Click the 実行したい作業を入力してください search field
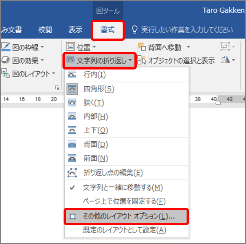Viewport: 246px width, 244px height. [187, 30]
